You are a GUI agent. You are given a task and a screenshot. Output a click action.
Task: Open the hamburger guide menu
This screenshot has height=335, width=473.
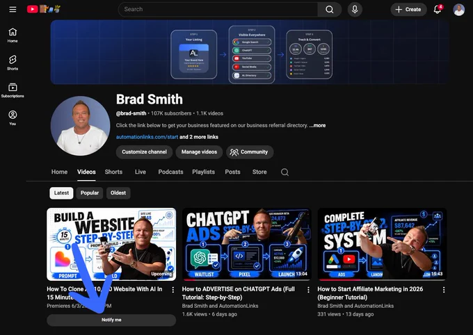point(13,9)
